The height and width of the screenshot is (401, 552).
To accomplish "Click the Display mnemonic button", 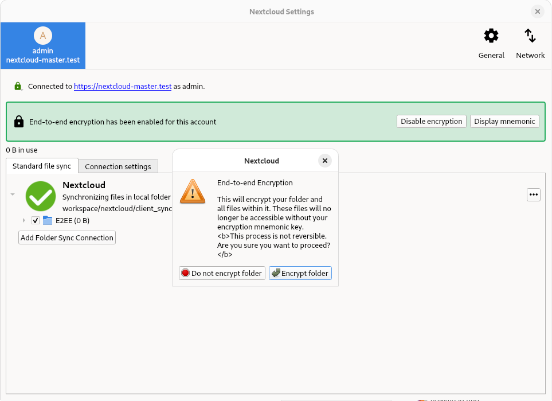I will tap(504, 122).
